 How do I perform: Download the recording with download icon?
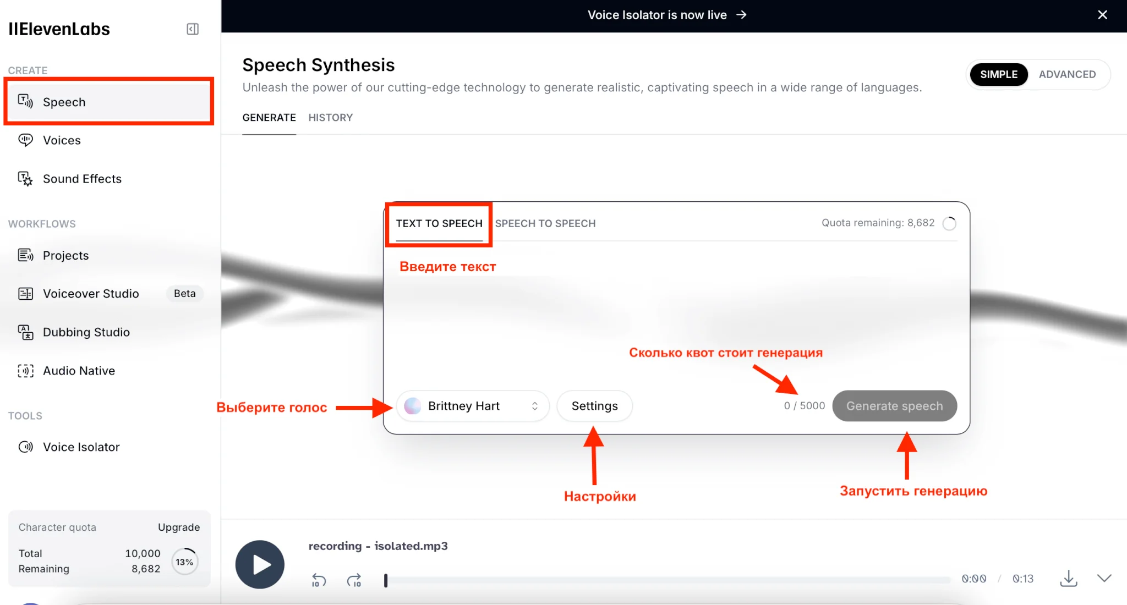[x=1068, y=579]
